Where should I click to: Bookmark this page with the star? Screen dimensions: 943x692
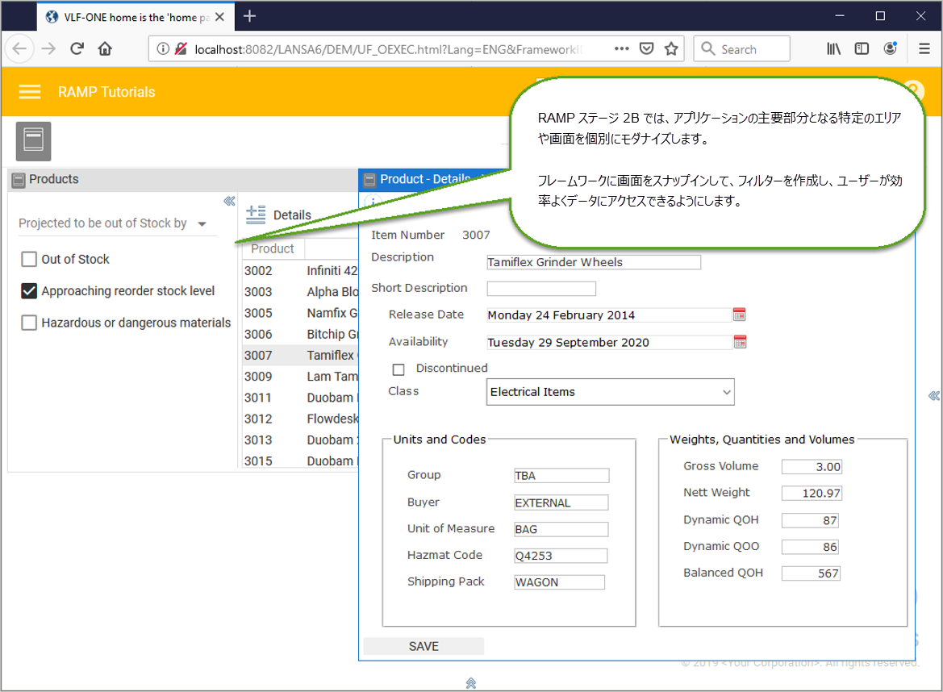click(671, 48)
